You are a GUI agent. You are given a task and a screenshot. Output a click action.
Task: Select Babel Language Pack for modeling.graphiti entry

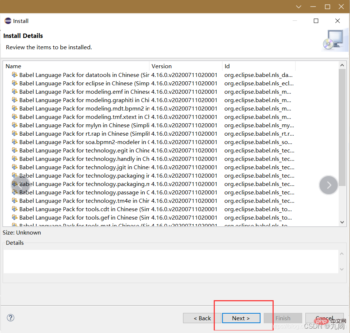click(x=84, y=100)
